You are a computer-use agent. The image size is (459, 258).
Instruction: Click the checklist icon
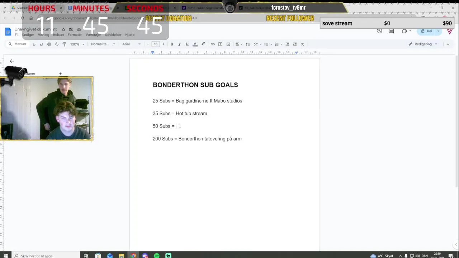[256, 44]
